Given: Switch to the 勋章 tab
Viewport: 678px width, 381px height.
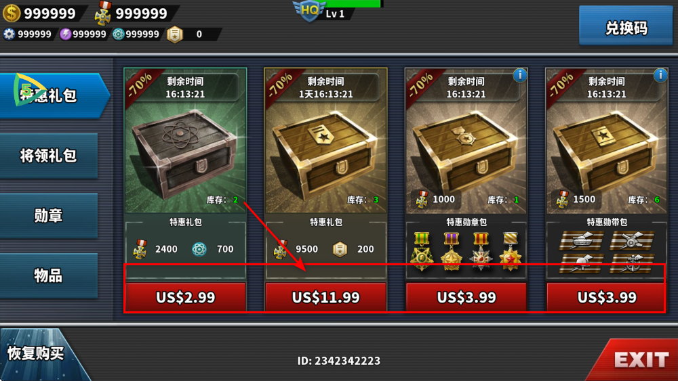Looking at the screenshot, I should [49, 216].
